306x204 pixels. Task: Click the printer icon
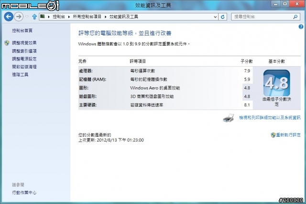pos(229,118)
